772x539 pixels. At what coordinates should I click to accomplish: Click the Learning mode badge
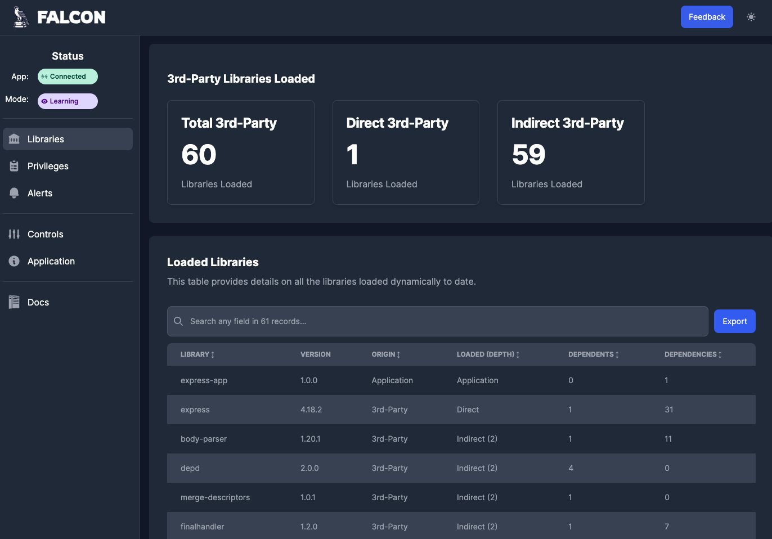coord(68,101)
